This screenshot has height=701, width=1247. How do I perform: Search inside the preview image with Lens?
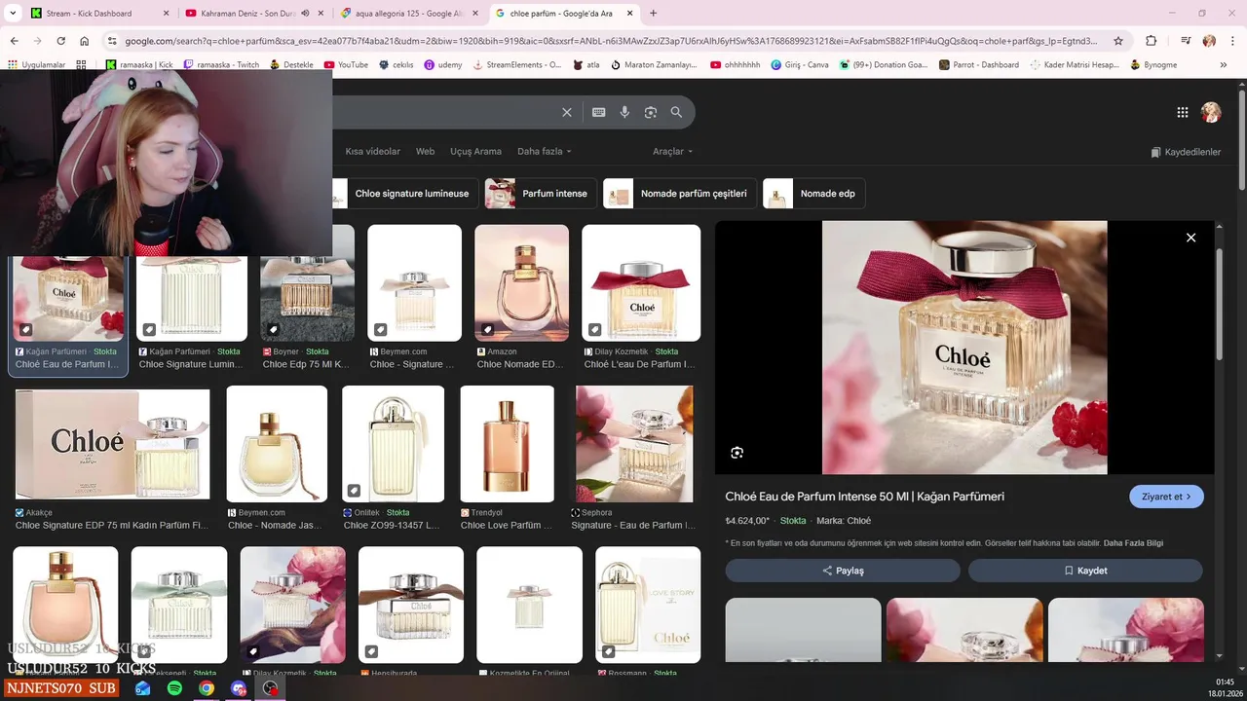[737, 453]
